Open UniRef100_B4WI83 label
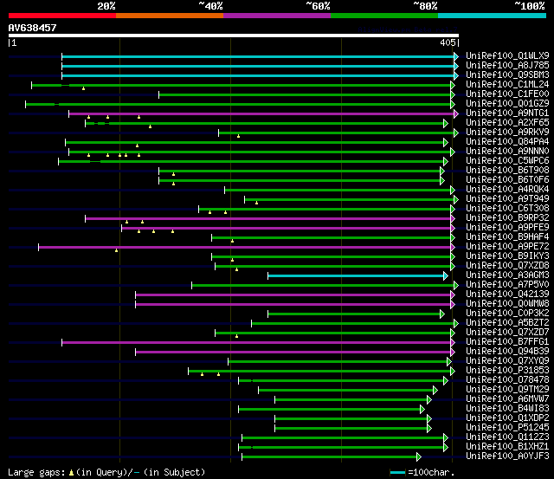This screenshot has width=554, height=479. (507, 409)
